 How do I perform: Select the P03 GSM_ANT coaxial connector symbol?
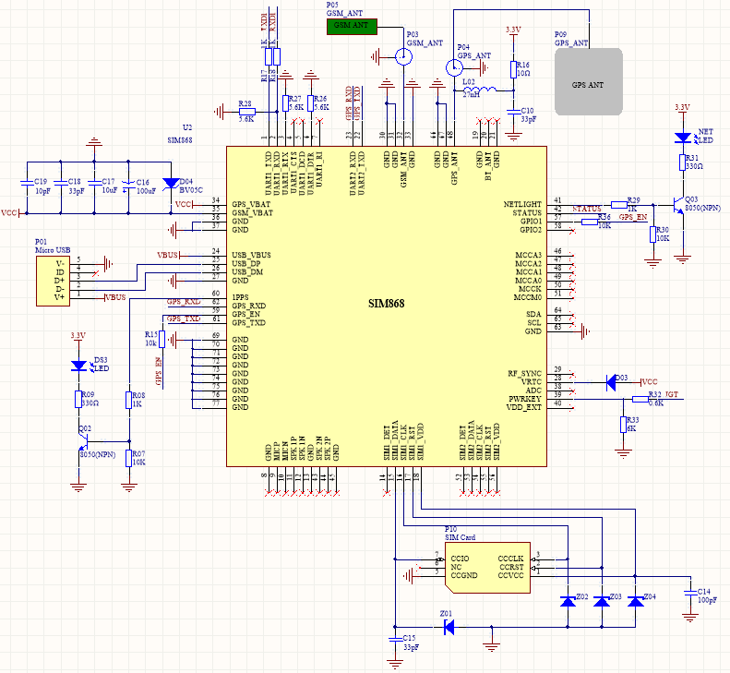[x=403, y=57]
